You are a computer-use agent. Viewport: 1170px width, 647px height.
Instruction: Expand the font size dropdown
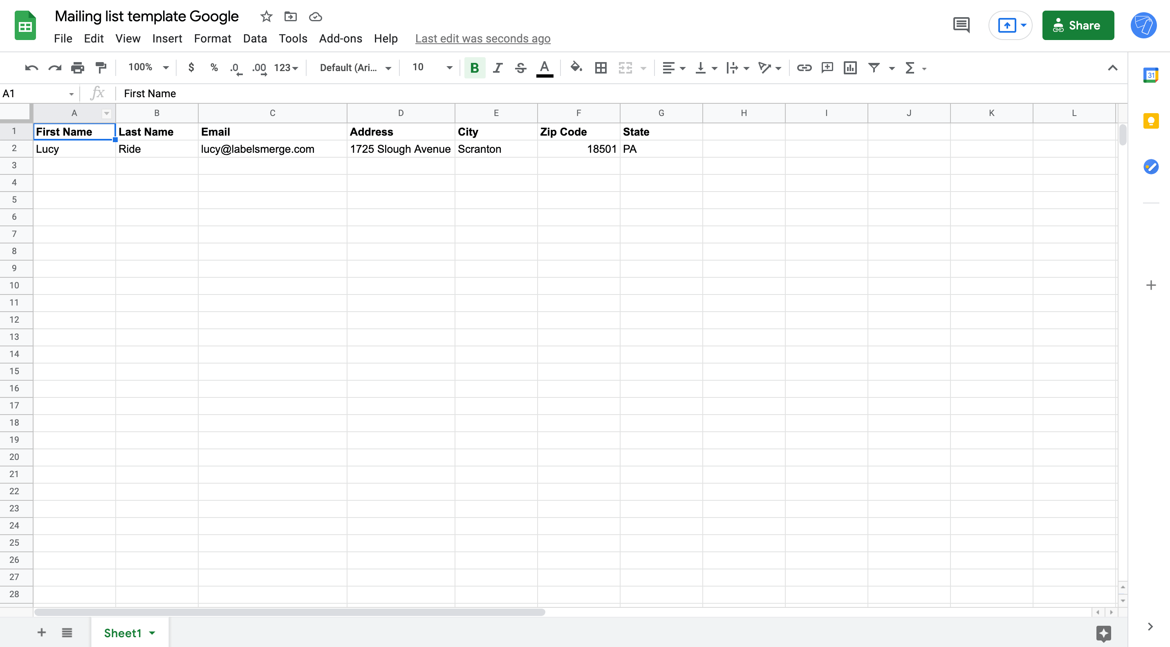pyautogui.click(x=448, y=67)
